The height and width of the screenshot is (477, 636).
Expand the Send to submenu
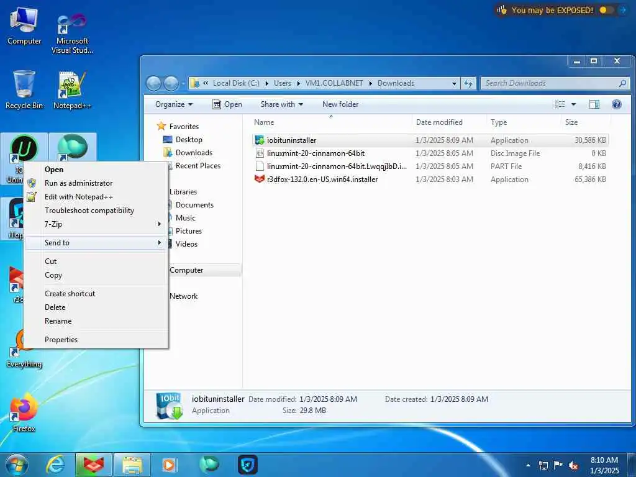pos(95,243)
